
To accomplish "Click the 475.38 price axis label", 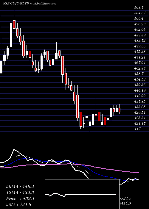I will [x=140, y=52].
